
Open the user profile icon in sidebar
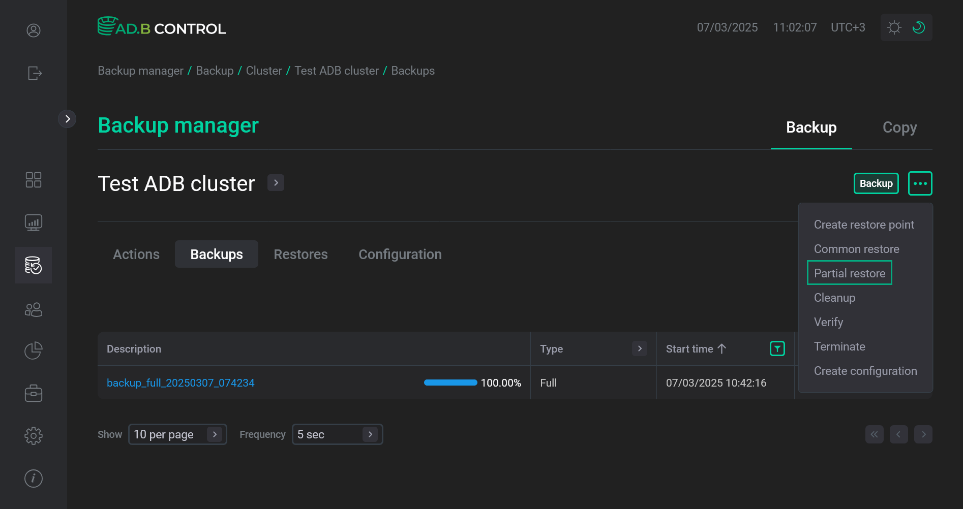tap(34, 30)
